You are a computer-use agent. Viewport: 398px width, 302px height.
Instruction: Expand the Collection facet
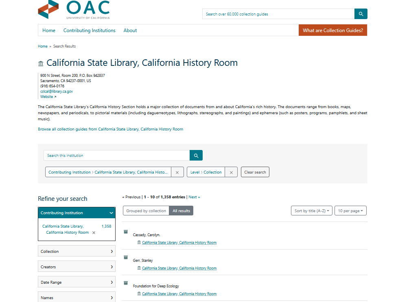(77, 251)
